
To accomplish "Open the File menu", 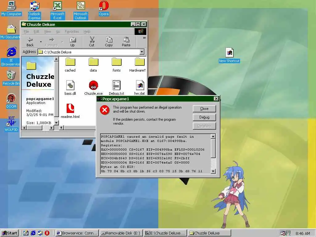I will [27, 31].
